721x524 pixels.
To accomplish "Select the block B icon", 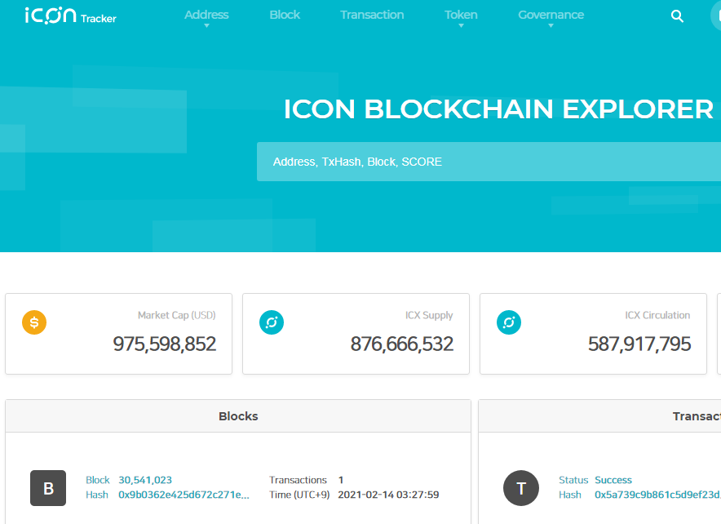I will (x=48, y=487).
